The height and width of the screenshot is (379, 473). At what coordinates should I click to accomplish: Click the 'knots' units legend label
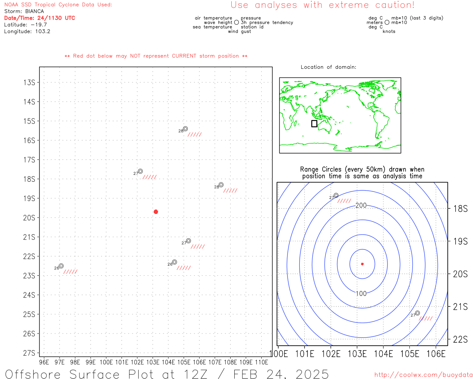point(389,31)
